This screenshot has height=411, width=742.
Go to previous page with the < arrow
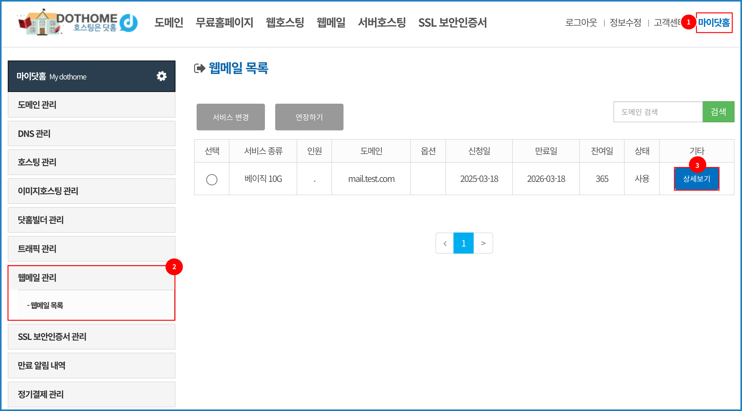point(445,243)
